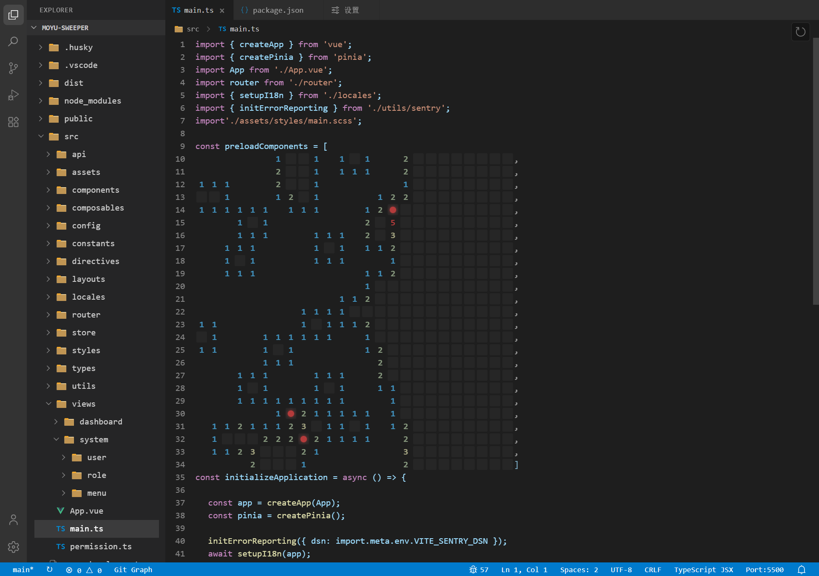Open the Run and Debug view icon

(x=13, y=95)
